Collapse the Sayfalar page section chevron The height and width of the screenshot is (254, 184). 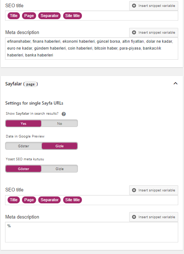click(x=175, y=84)
